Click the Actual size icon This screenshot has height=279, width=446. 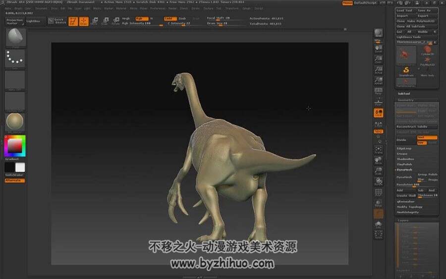tap(378, 70)
